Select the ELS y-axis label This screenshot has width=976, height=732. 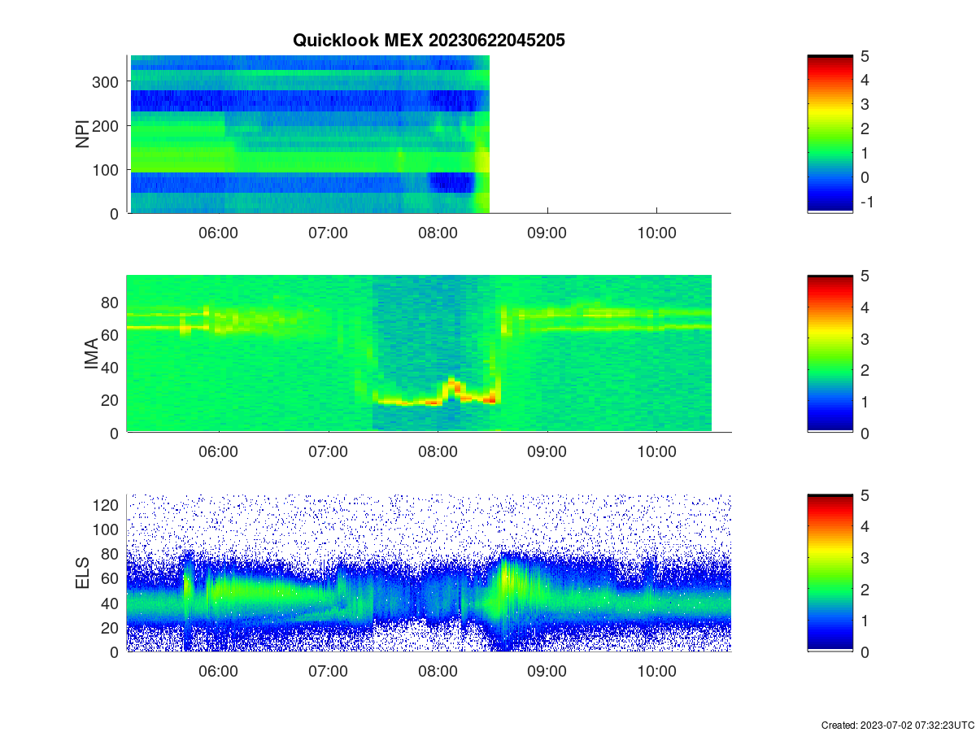pos(82,573)
